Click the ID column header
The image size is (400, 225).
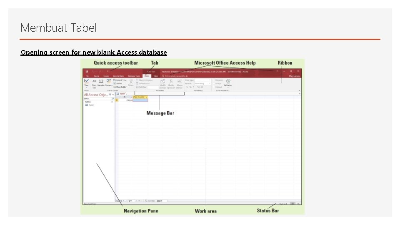point(125,97)
